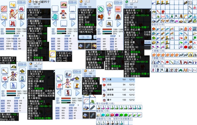Image resolution: width=197 pixels, height=125 pixels.
Task: Pick the purple pill in medicine box
Action: tap(117, 115)
